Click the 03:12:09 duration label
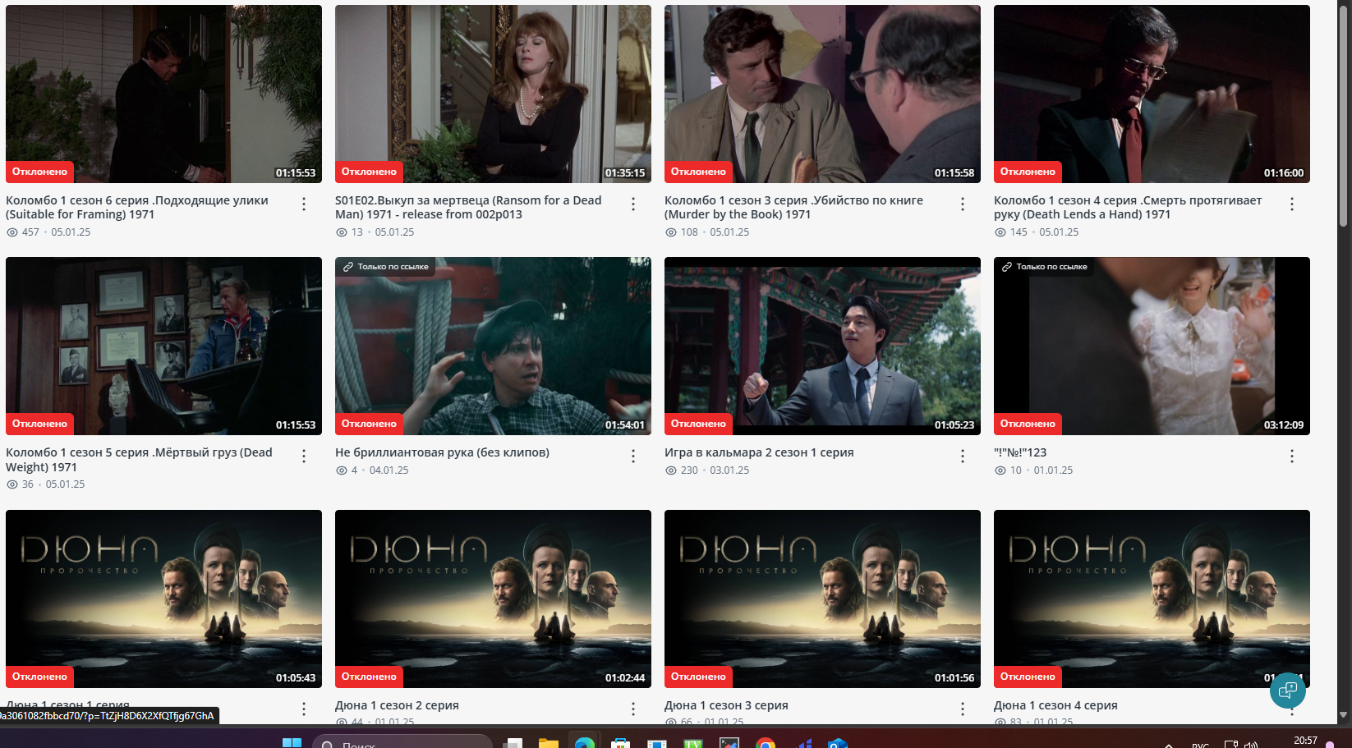This screenshot has height=748, width=1352. pyautogui.click(x=1284, y=425)
